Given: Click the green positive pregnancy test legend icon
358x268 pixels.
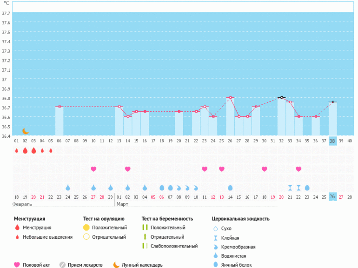Looking at the screenshot, I should [x=145, y=228].
